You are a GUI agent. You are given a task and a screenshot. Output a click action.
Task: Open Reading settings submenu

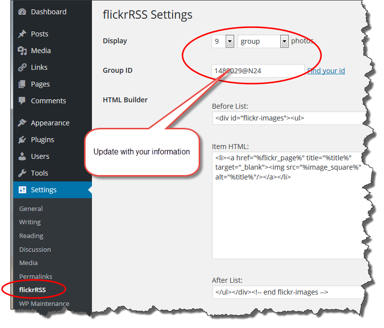[x=31, y=236]
